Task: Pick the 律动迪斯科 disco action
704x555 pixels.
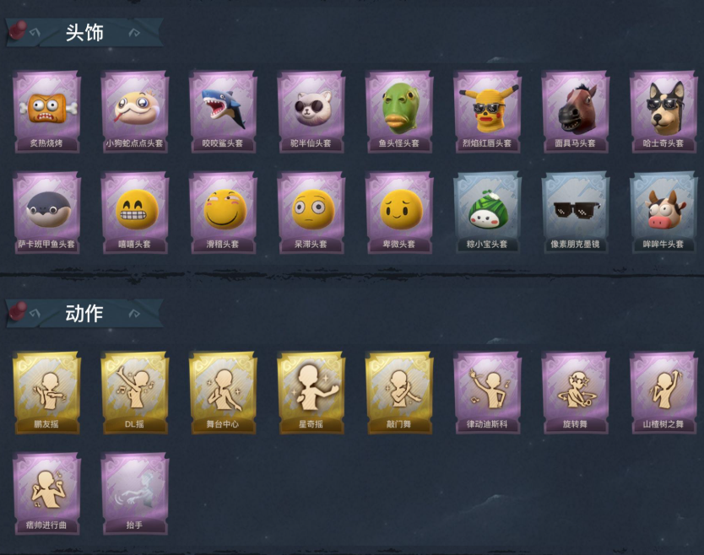Action: coord(487,392)
